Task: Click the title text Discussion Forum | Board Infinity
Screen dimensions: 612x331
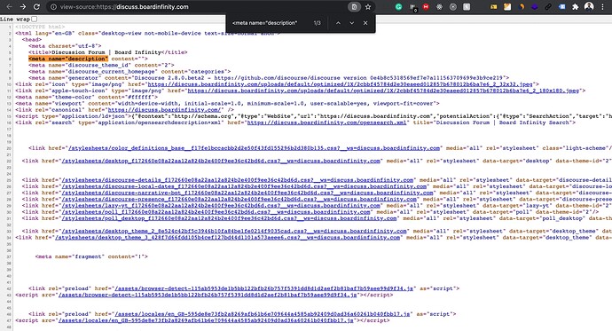Action: pyautogui.click(x=106, y=52)
